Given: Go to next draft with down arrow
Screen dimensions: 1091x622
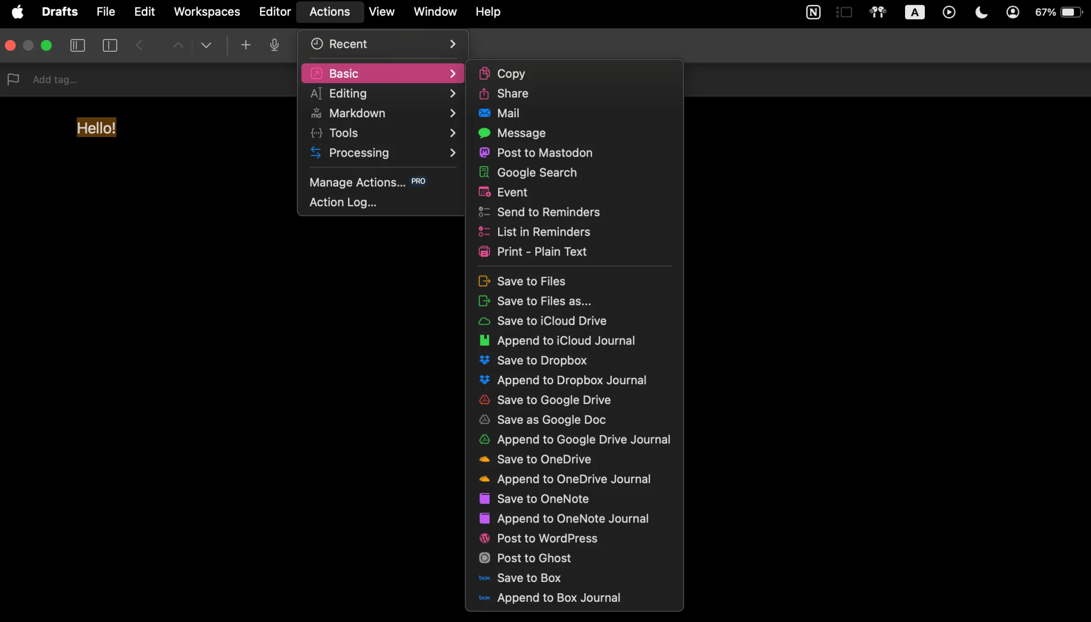Looking at the screenshot, I should (206, 45).
